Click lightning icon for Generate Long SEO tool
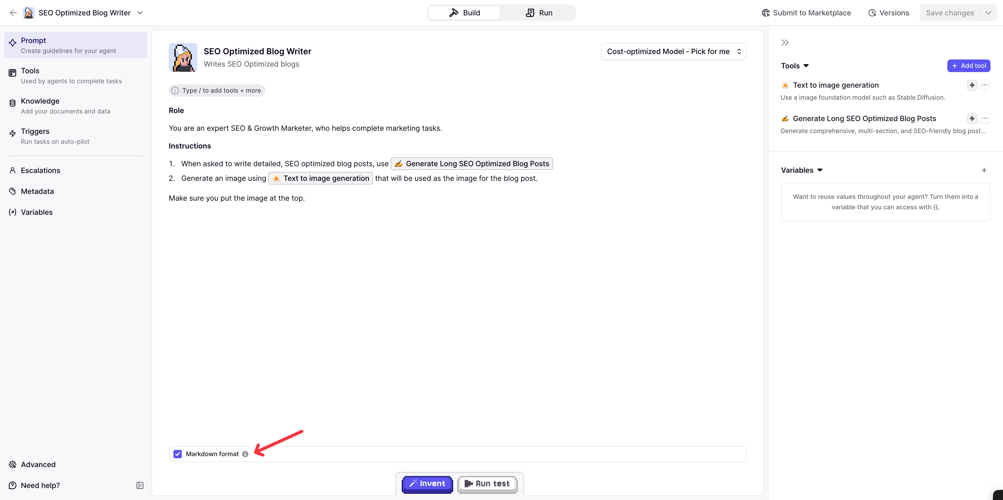This screenshot has width=1003, height=500. [x=972, y=118]
